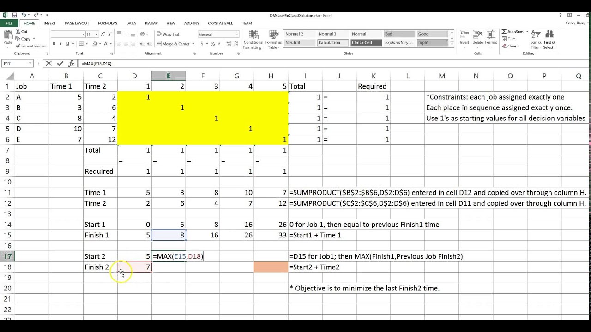Click the Fill Color bucket icon
Screen dimensions: 591x332
[x=95, y=44]
